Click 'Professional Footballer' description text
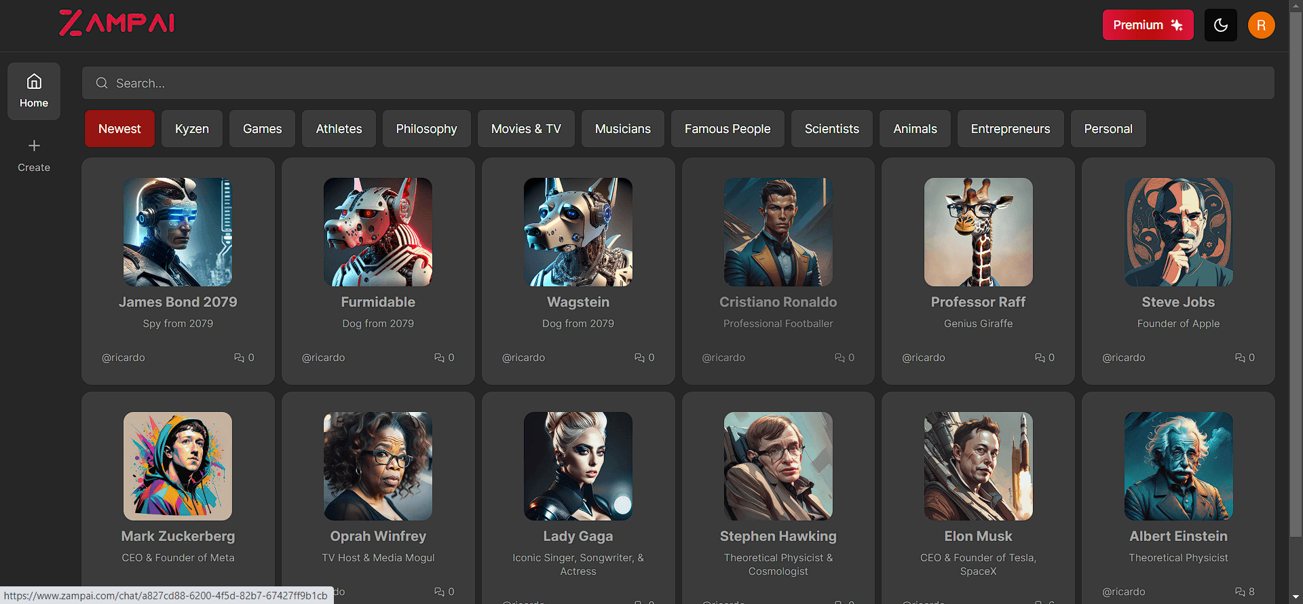The width and height of the screenshot is (1303, 604). tap(778, 324)
